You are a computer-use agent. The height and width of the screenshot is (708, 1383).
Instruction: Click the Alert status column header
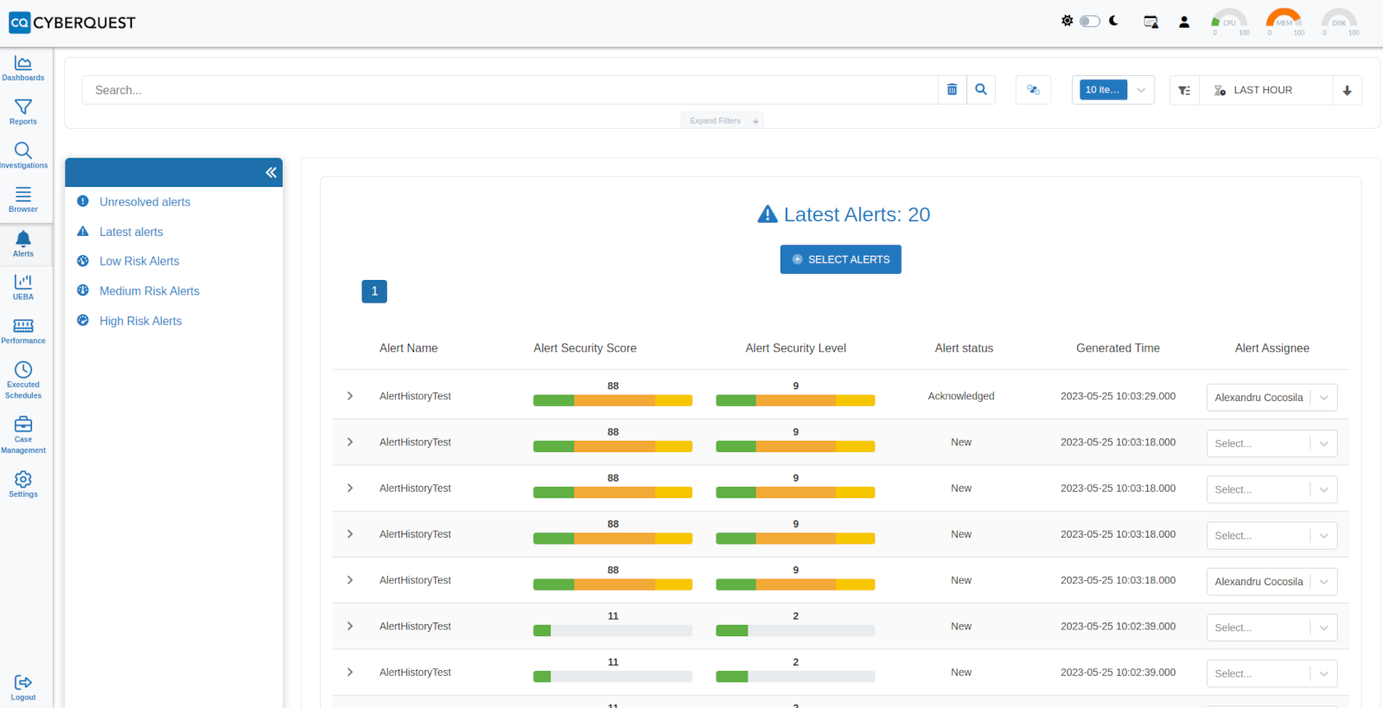(x=964, y=348)
